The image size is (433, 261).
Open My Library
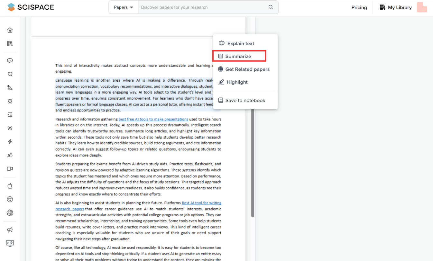(396, 7)
